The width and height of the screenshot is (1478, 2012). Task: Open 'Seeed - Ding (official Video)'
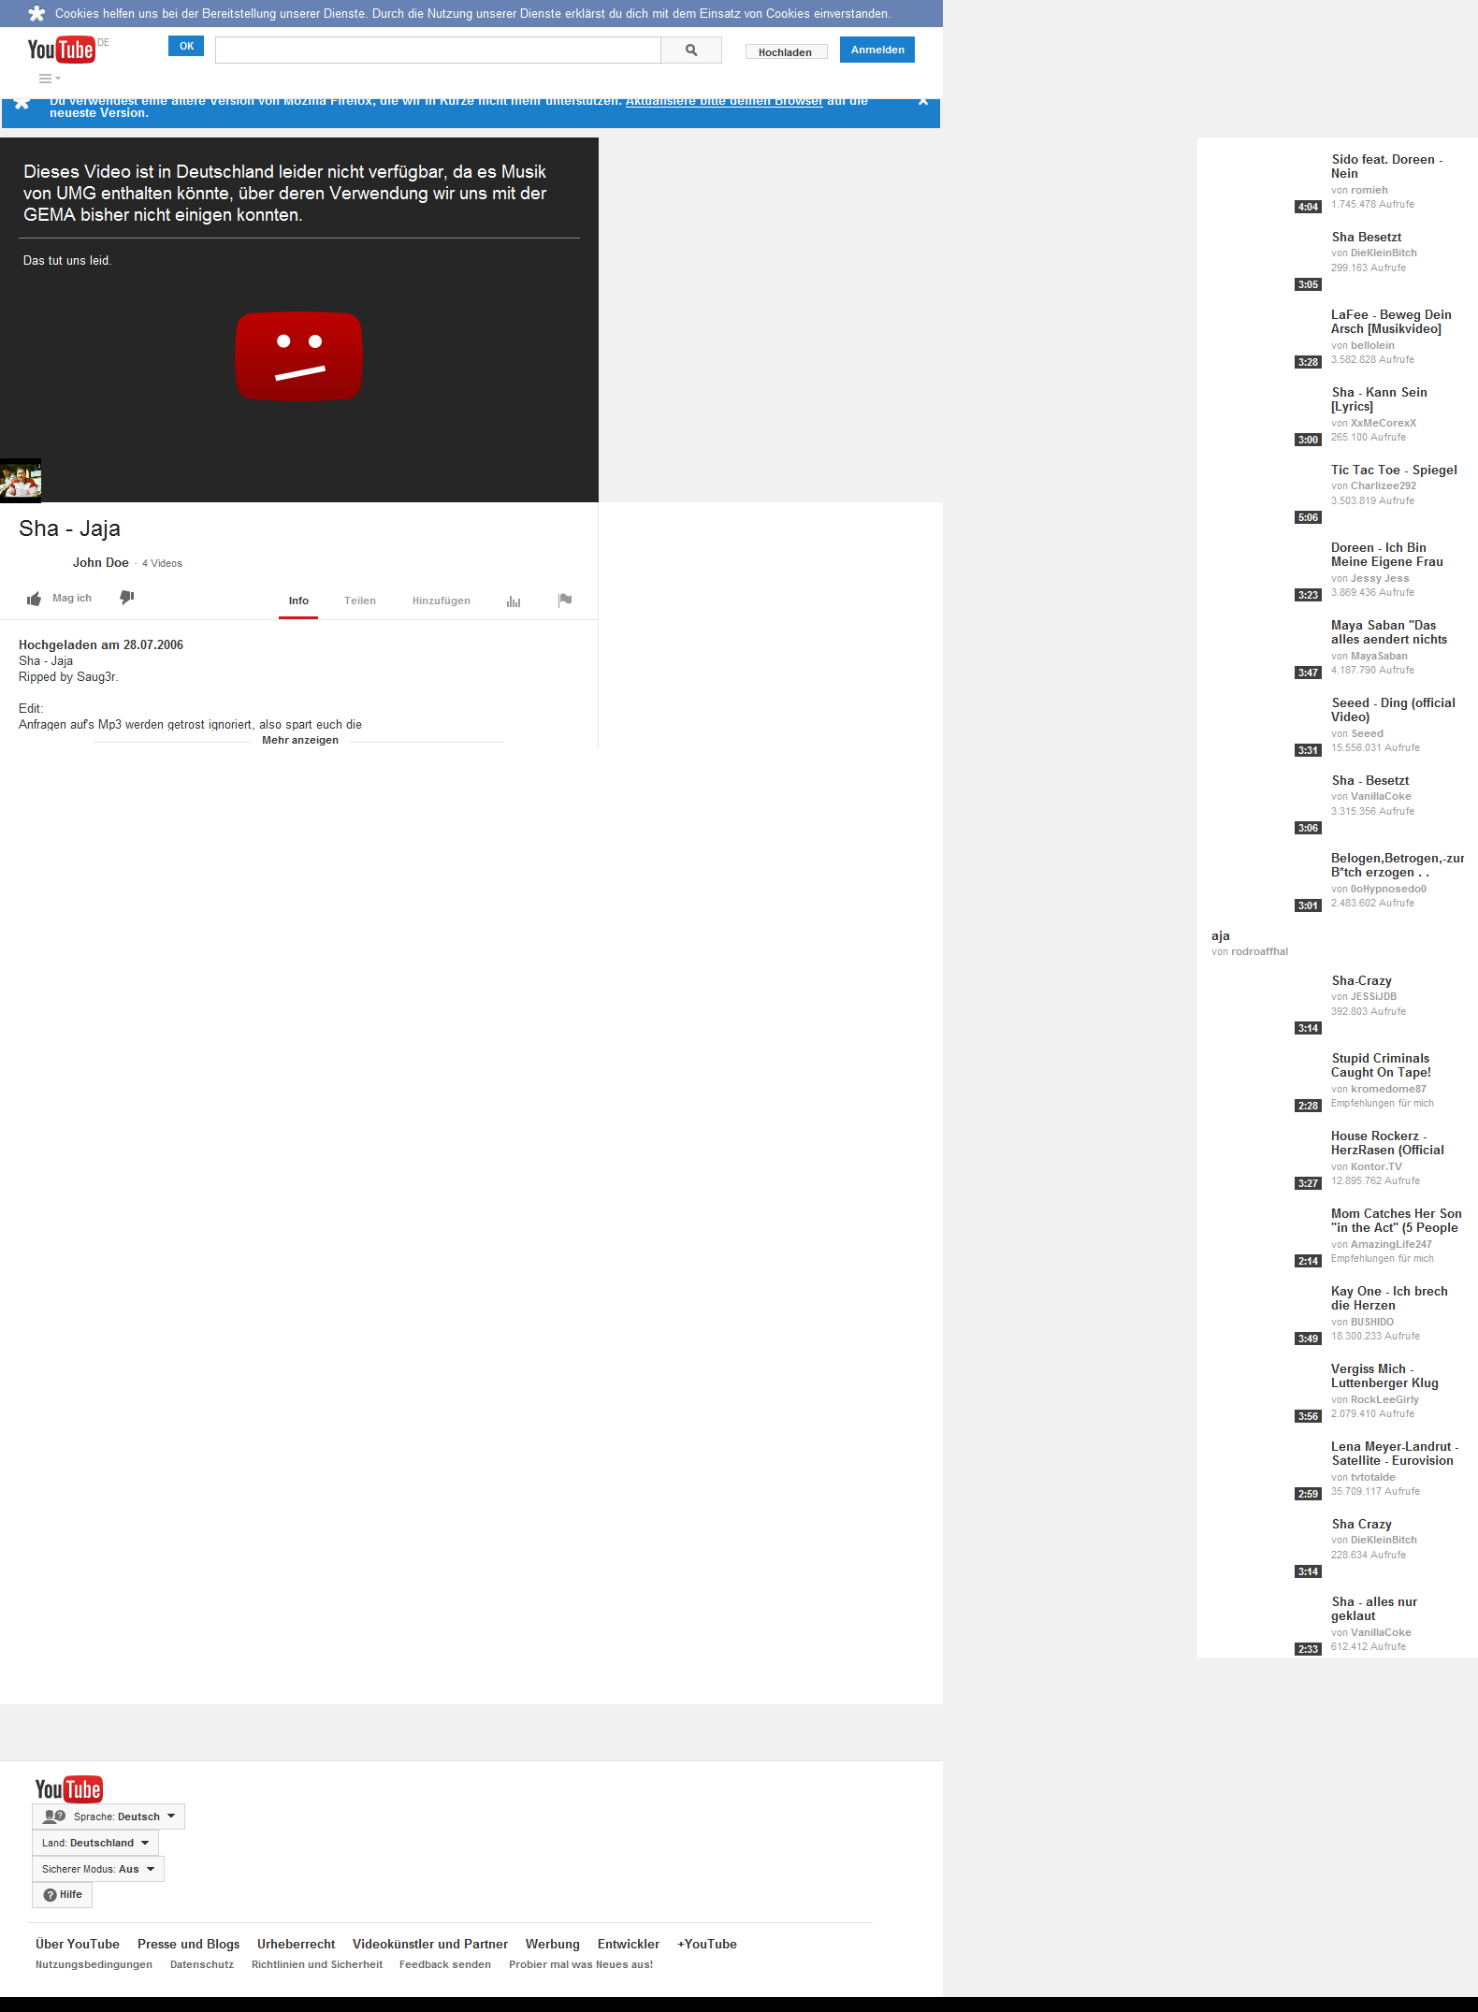click(x=1393, y=710)
